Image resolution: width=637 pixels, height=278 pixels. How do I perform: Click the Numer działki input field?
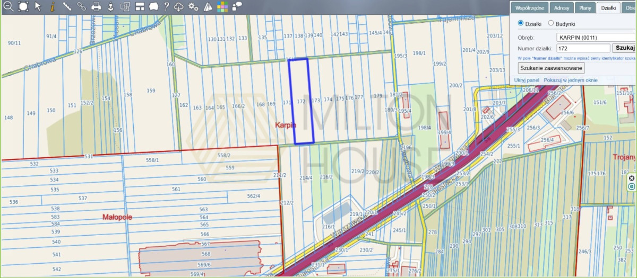pos(583,48)
